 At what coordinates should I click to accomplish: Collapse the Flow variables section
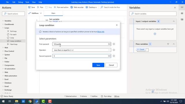[174, 44]
